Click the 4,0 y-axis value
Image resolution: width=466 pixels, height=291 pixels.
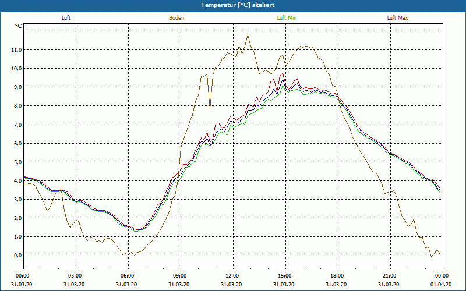[17, 181]
